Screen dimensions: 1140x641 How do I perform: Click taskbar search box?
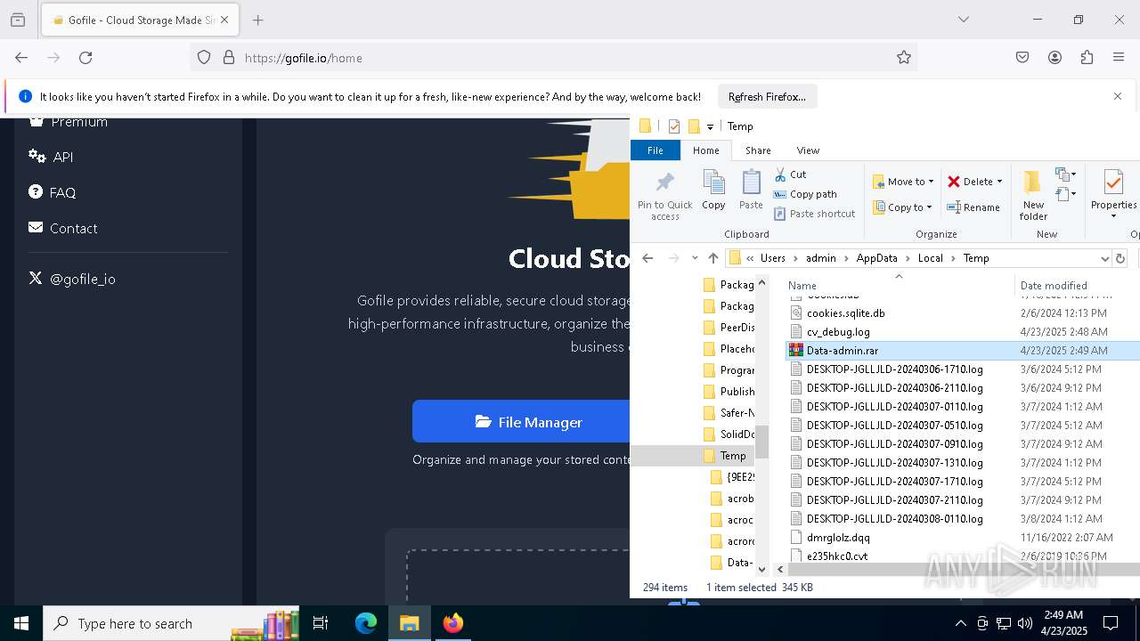coord(172,623)
